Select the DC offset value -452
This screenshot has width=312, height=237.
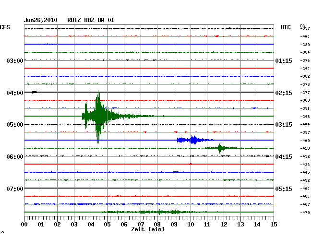(x=305, y=180)
